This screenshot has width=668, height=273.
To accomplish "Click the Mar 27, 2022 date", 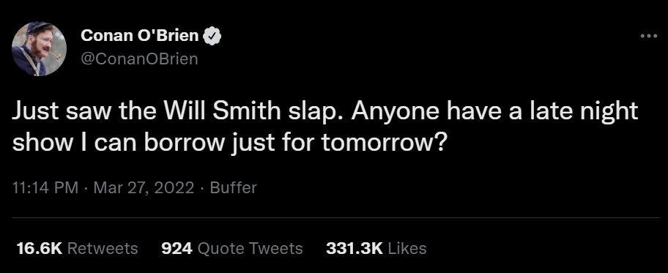I will [x=144, y=188].
